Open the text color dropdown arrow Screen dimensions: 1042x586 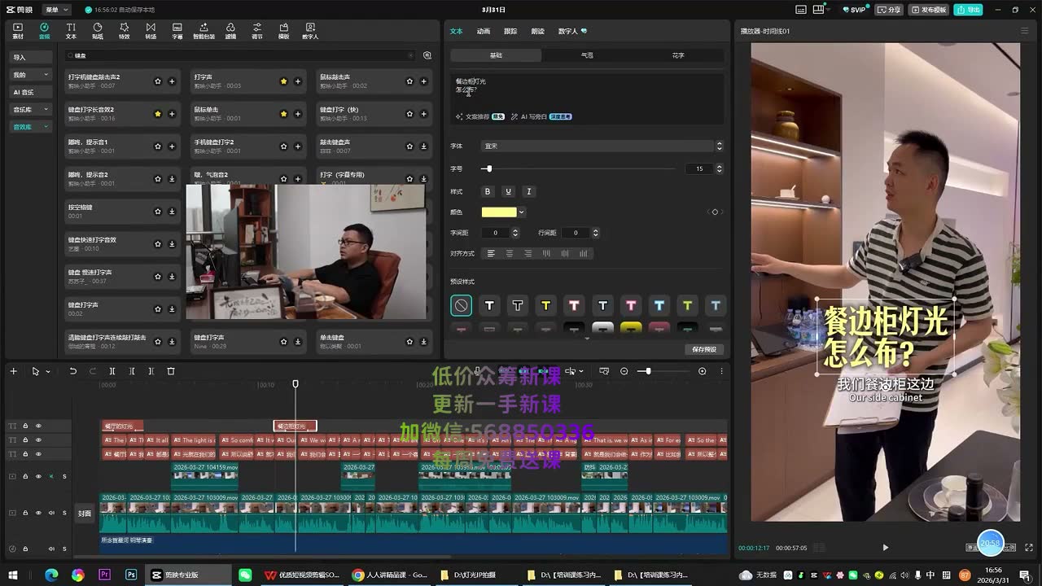(x=521, y=212)
